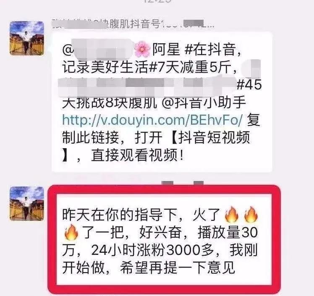The image size is (314, 296).
Task: Open the v.douyin.com/BEhvFo/ link
Action: (152, 120)
